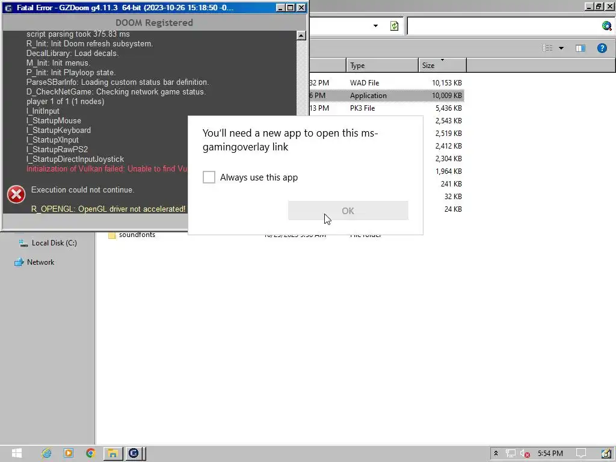Click the 32 KB file size
Screen dimensions: 616x462
(453, 196)
